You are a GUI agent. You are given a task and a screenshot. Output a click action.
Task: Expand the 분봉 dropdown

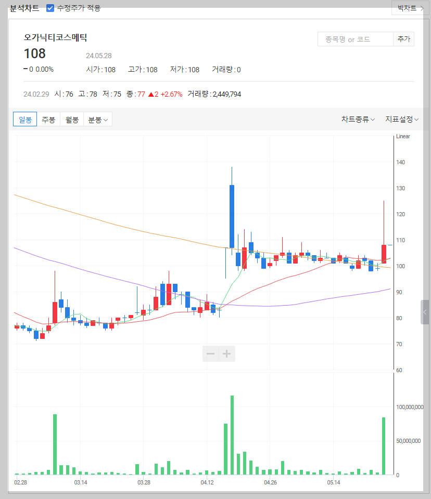pyautogui.click(x=98, y=120)
